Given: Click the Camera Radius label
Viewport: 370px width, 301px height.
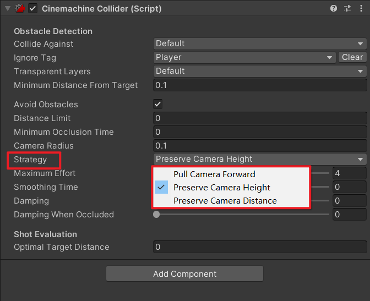Looking at the screenshot, I should [x=43, y=145].
